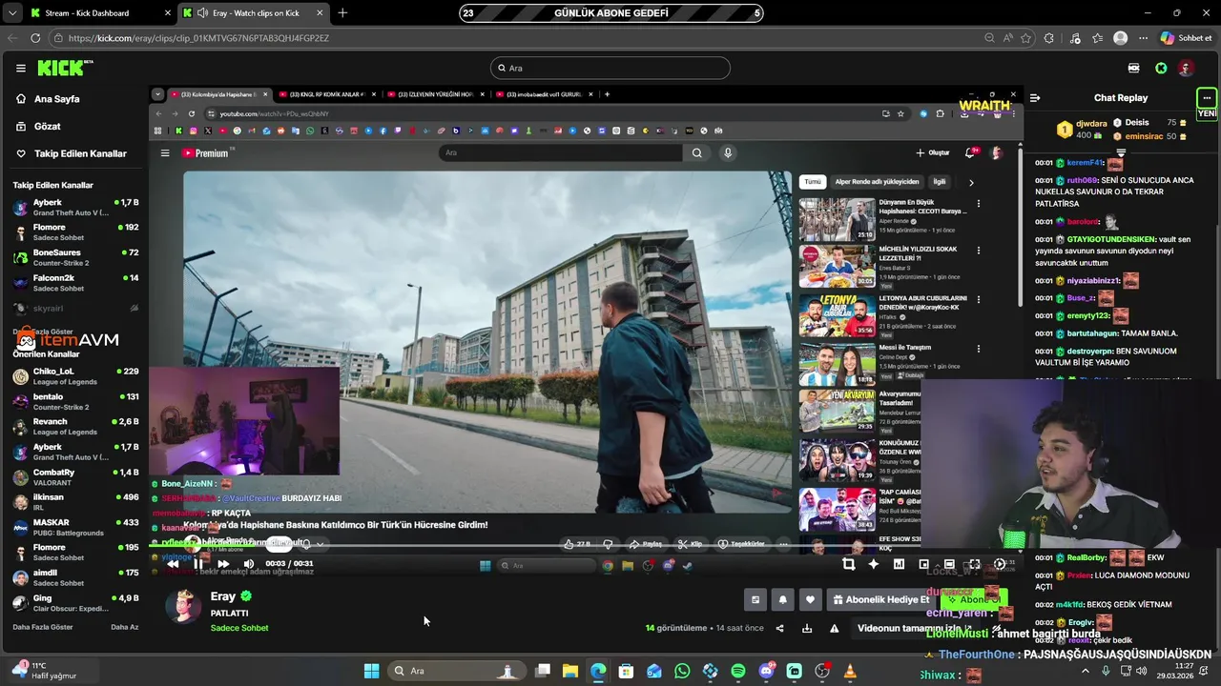Open the Sadece Sohbet category link

tap(239, 628)
